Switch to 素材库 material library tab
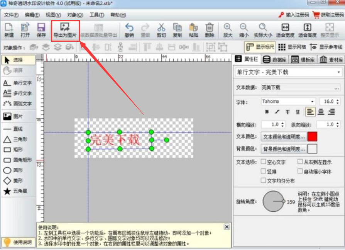The image size is (345, 250). click(331, 60)
